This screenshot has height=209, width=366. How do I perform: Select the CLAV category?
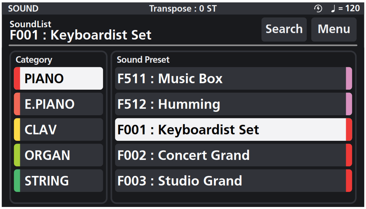click(58, 130)
